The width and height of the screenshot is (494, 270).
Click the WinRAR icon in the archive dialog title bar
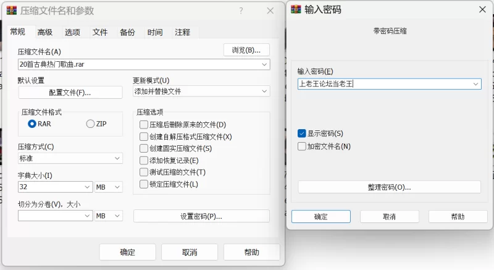click(x=11, y=11)
